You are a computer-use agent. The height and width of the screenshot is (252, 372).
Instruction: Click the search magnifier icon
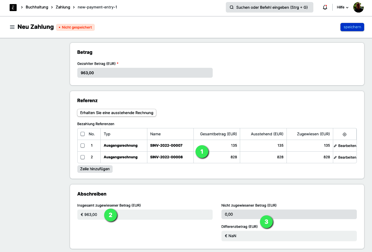pyautogui.click(x=232, y=7)
